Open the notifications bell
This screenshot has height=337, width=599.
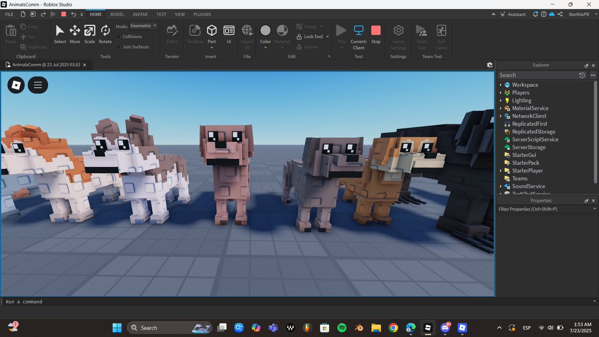coord(535,14)
